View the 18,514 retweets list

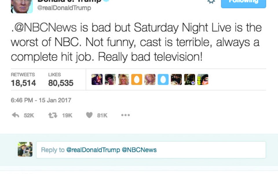(23, 80)
